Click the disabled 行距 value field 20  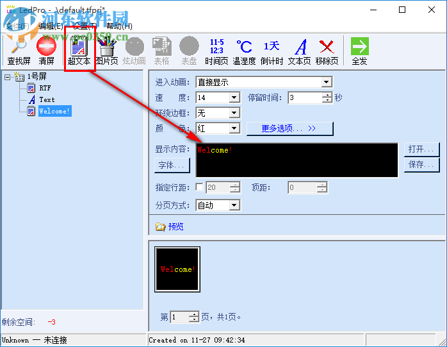pyautogui.click(x=218, y=187)
